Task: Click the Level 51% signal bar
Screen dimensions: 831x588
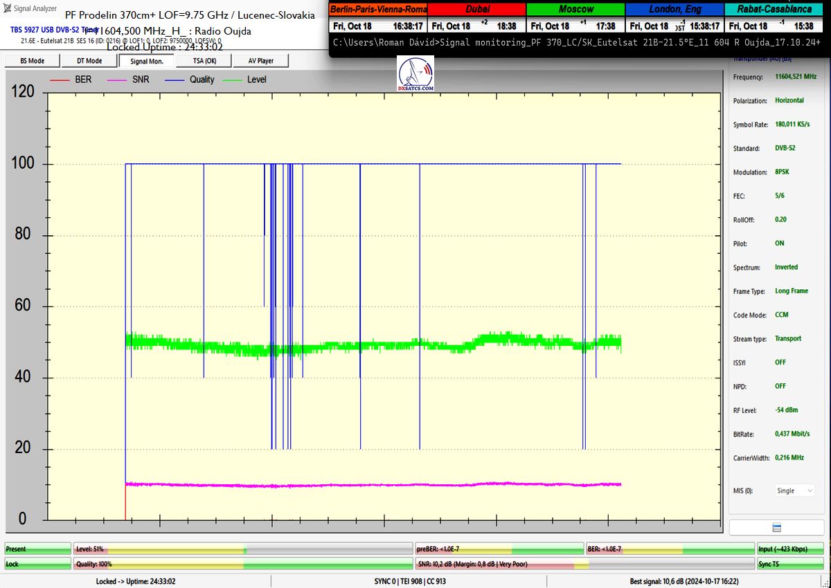Action: (242, 549)
